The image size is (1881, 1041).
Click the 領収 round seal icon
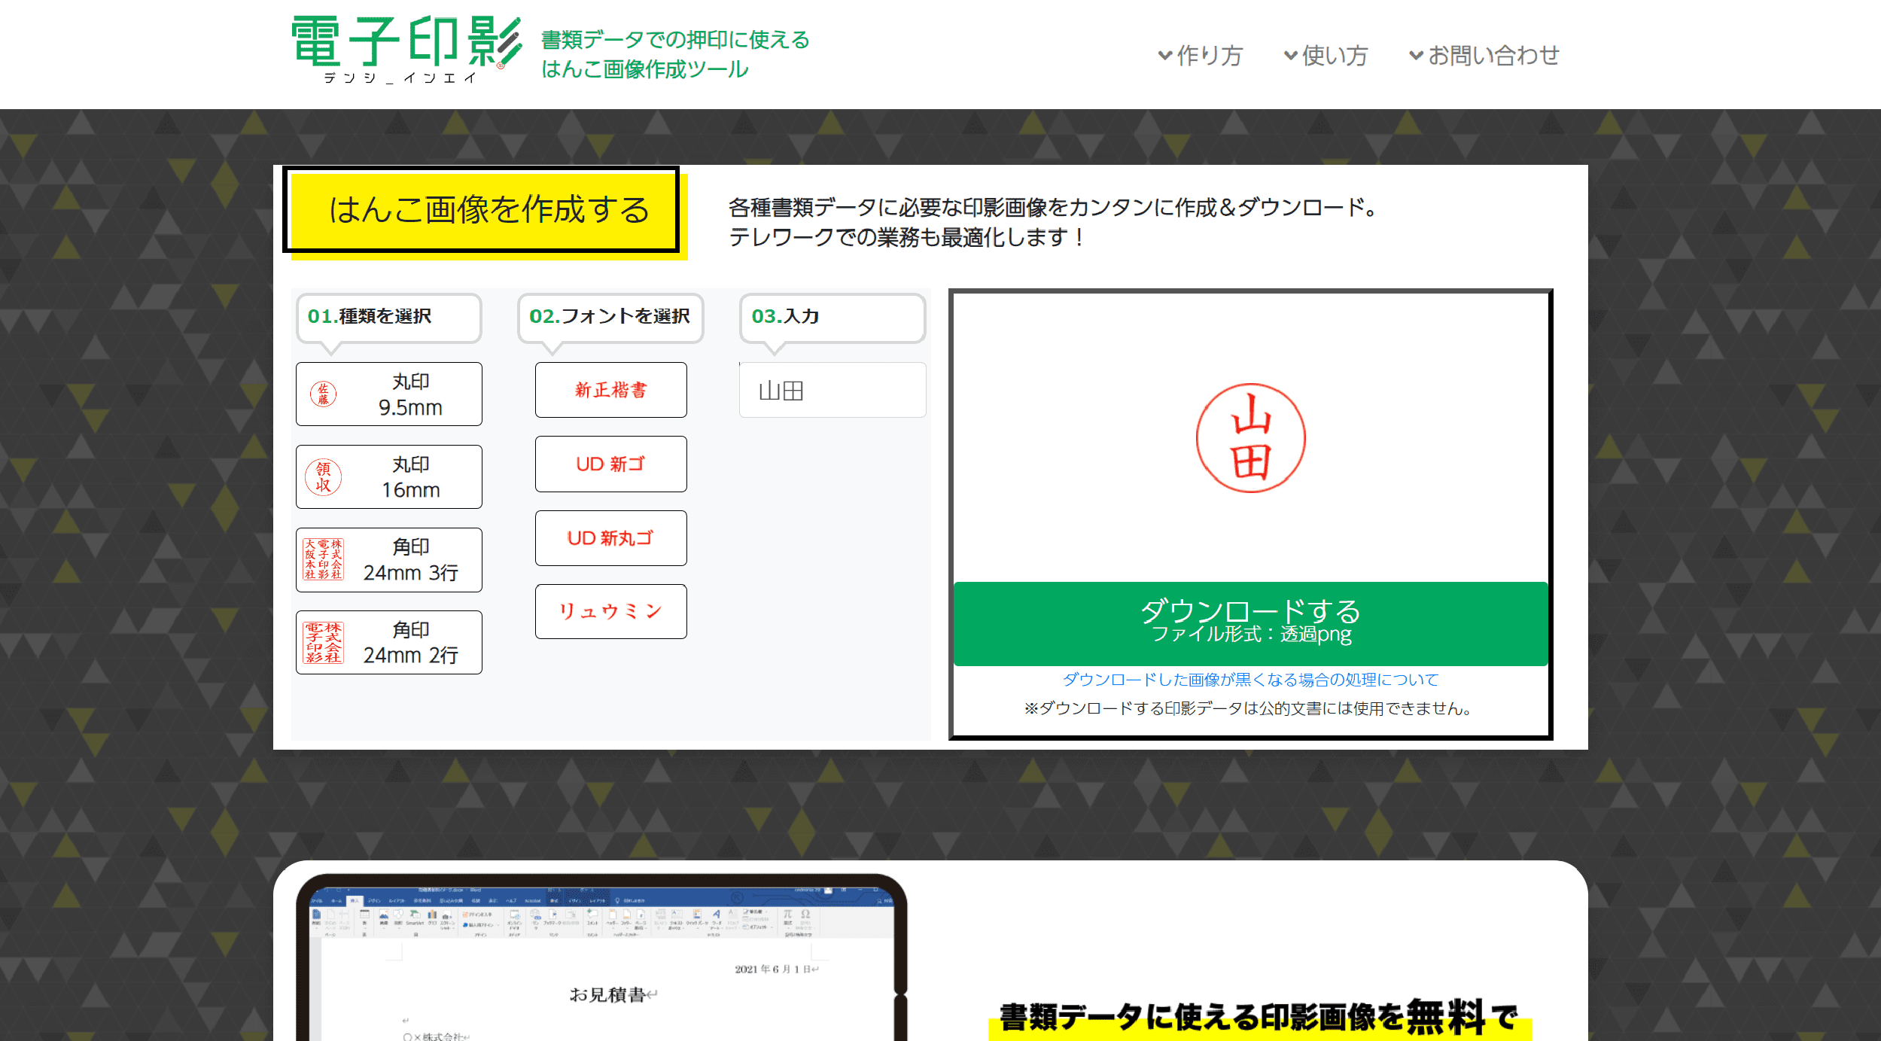tap(324, 477)
